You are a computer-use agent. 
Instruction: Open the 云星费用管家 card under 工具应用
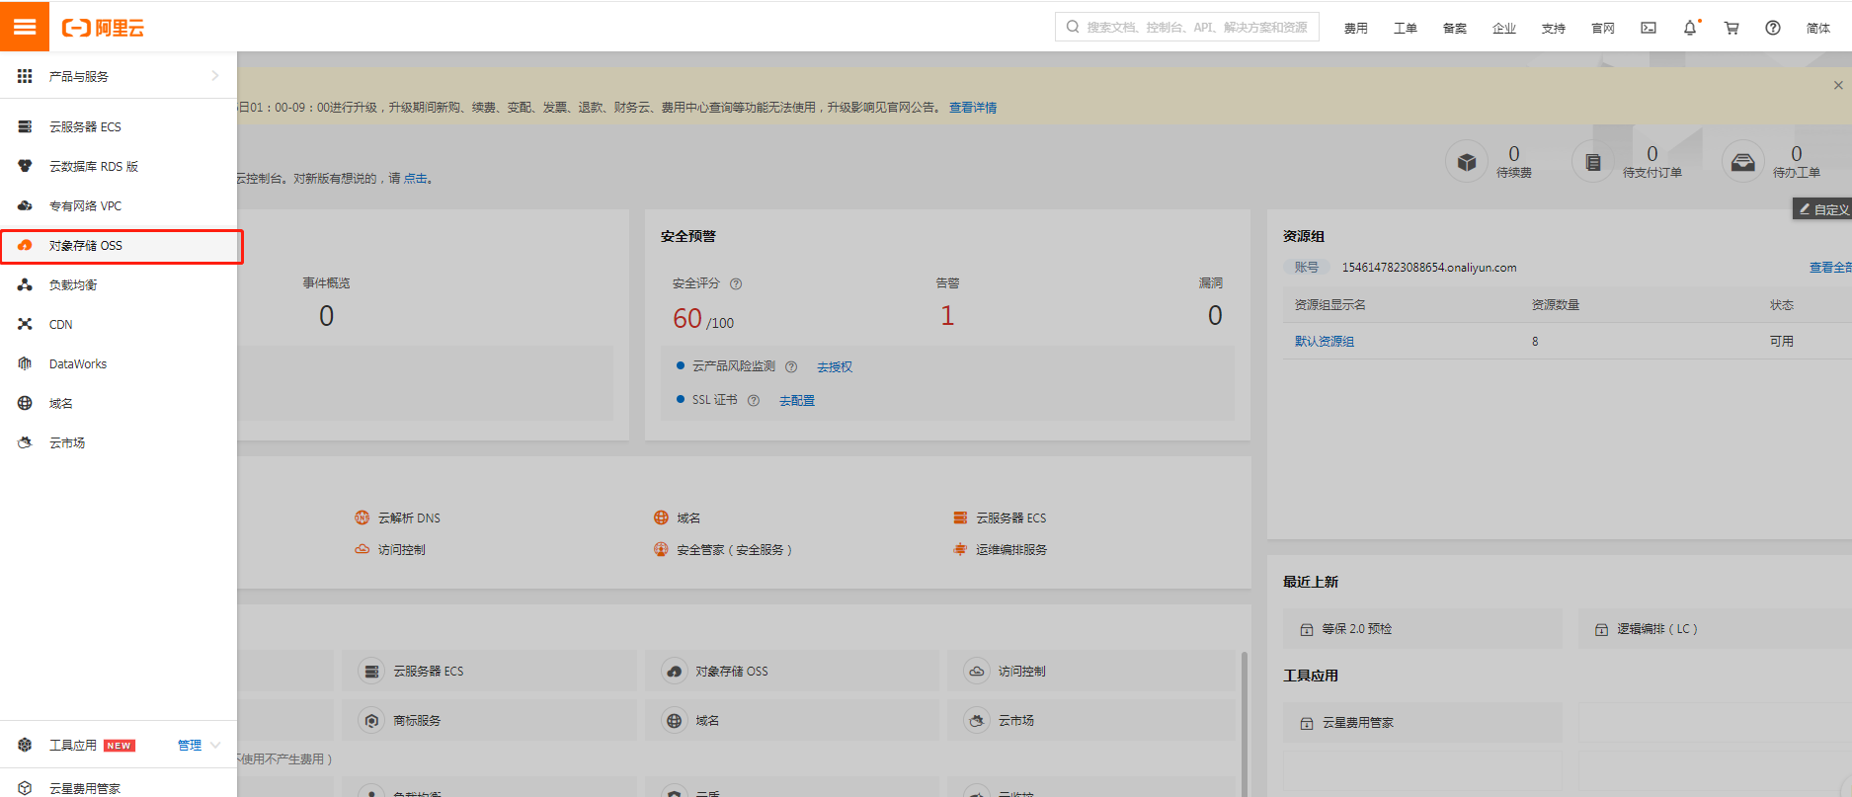click(1422, 723)
